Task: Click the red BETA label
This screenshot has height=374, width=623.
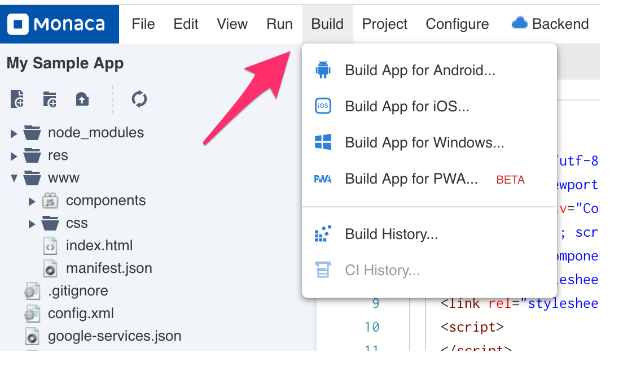Action: [x=511, y=180]
